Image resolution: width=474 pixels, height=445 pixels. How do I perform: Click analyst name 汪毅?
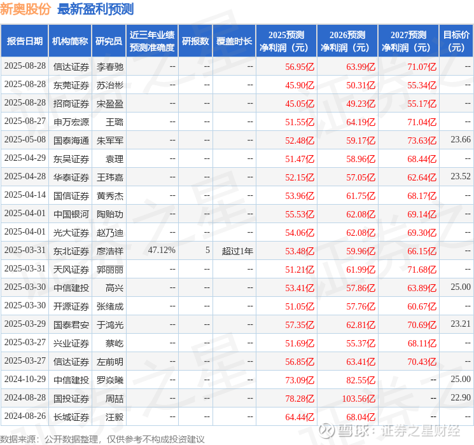click(x=115, y=417)
